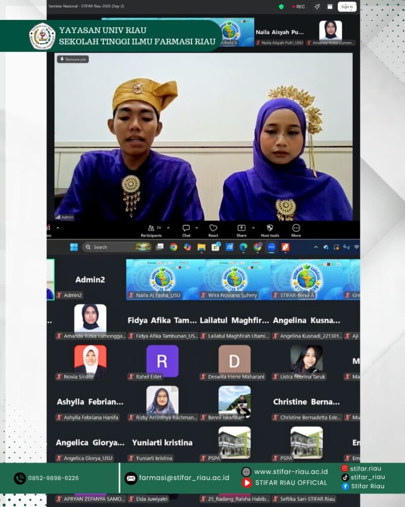
Task: Select Wira Noviana Suhery video tile
Action: [234, 280]
